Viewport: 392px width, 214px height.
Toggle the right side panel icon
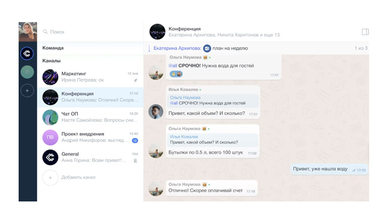coord(365,32)
